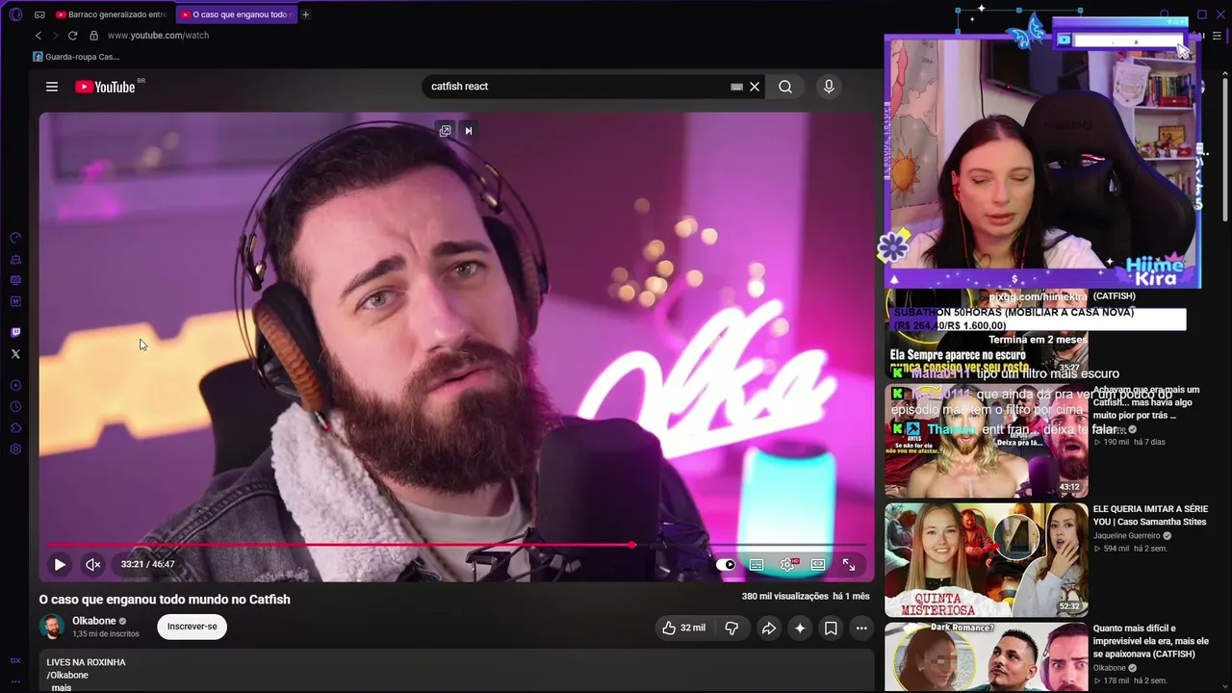Go back to the previous page
Image resolution: width=1232 pixels, height=693 pixels.
[38, 36]
